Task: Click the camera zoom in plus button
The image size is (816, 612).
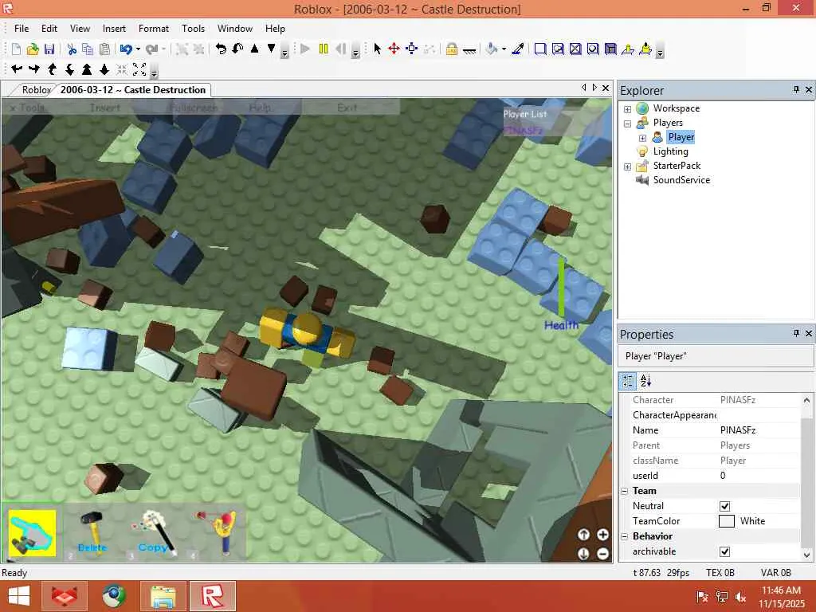Action: coord(602,535)
